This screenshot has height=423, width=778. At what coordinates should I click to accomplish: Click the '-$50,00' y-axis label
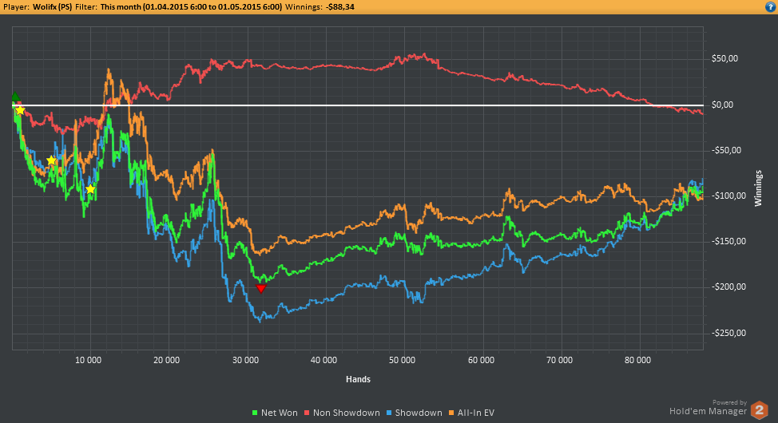[726, 150]
